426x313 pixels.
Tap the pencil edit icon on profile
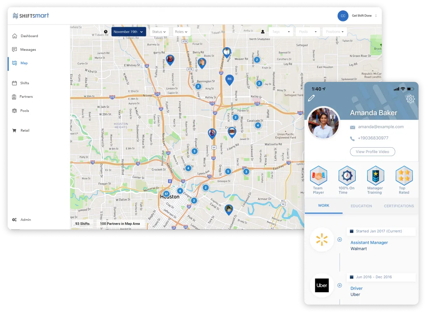pos(311,98)
